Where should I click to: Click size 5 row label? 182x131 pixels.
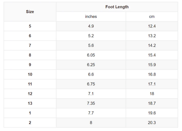[x=30, y=26]
